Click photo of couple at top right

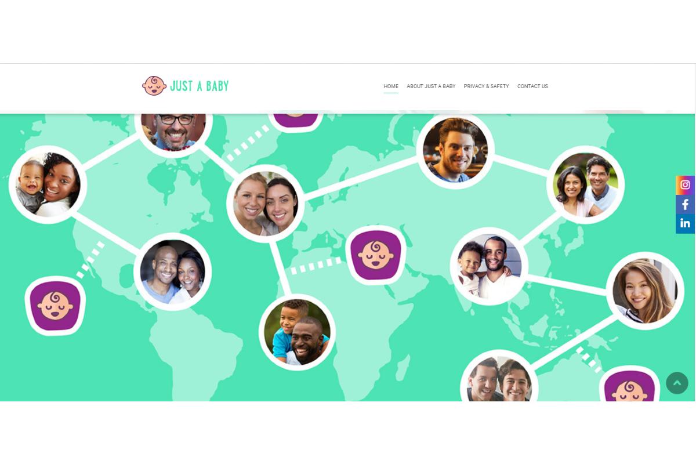tap(585, 184)
